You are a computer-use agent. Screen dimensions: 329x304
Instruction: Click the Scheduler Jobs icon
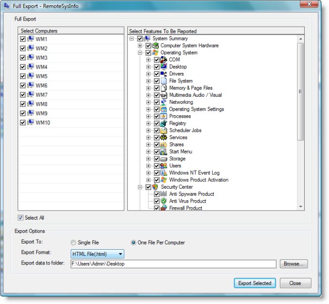164,131
